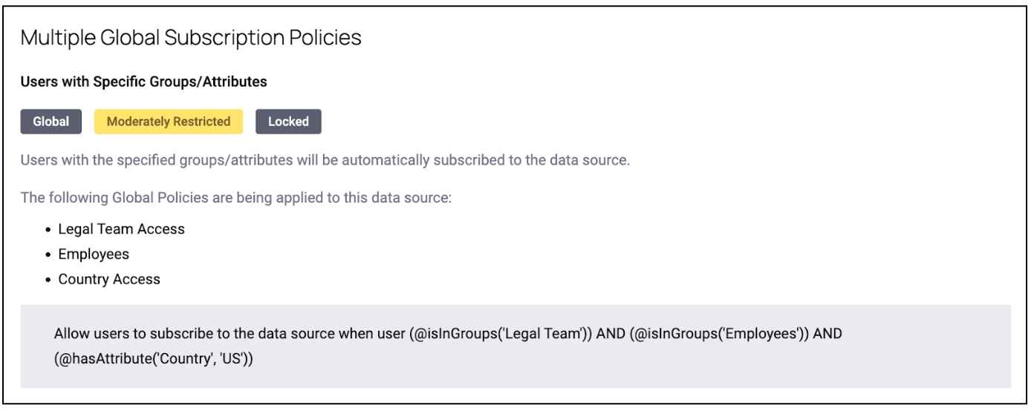1034x411 pixels.
Task: Click the last AND operator in rule
Action: 827,334
